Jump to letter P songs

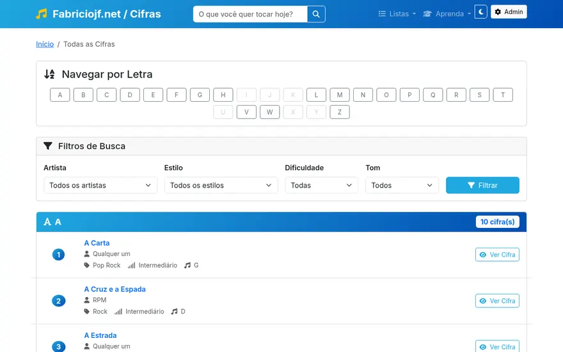tap(409, 95)
